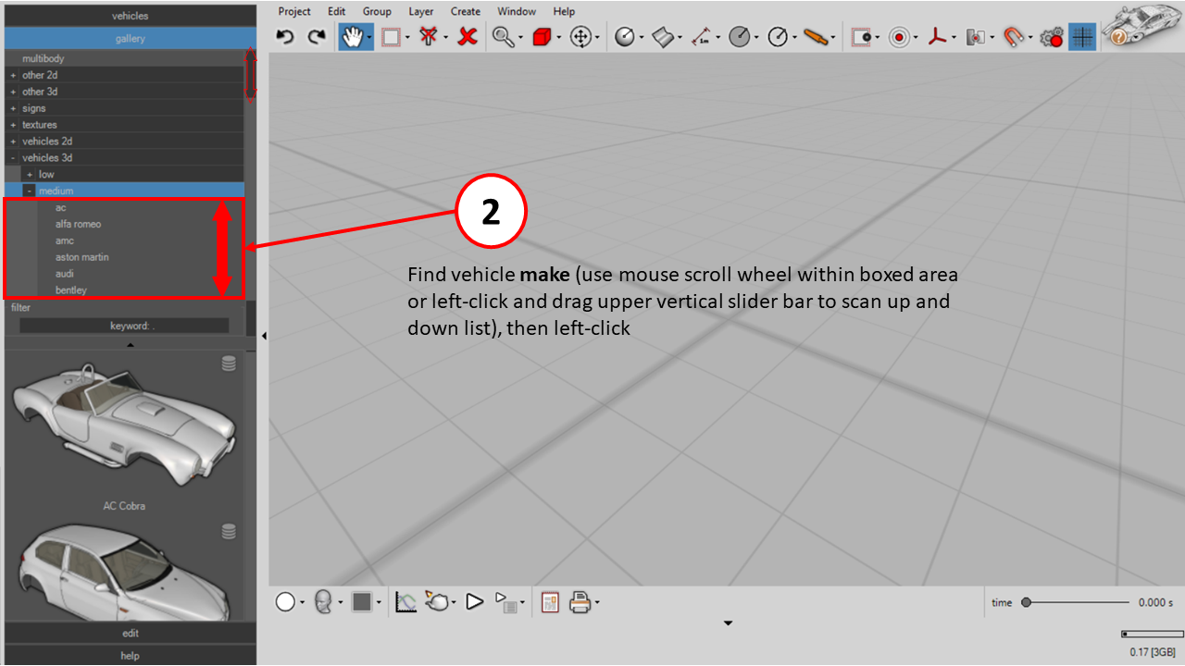Click the printer icon
The width and height of the screenshot is (1185, 666).
[x=580, y=602]
